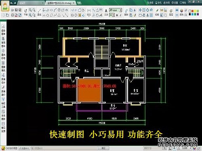This screenshot has width=202, height=151.
Task: Click the search text input field
Action: [153, 148]
